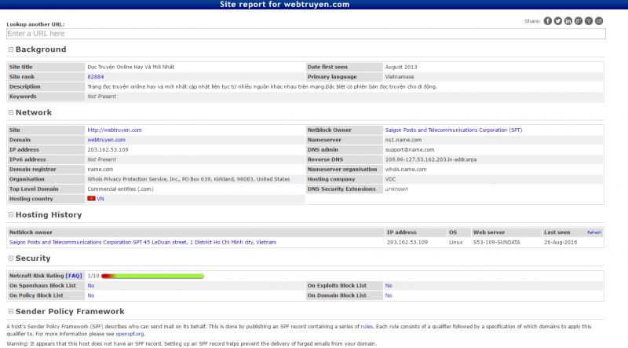
Task: Open the site rank 82884 link
Action: click(x=95, y=76)
